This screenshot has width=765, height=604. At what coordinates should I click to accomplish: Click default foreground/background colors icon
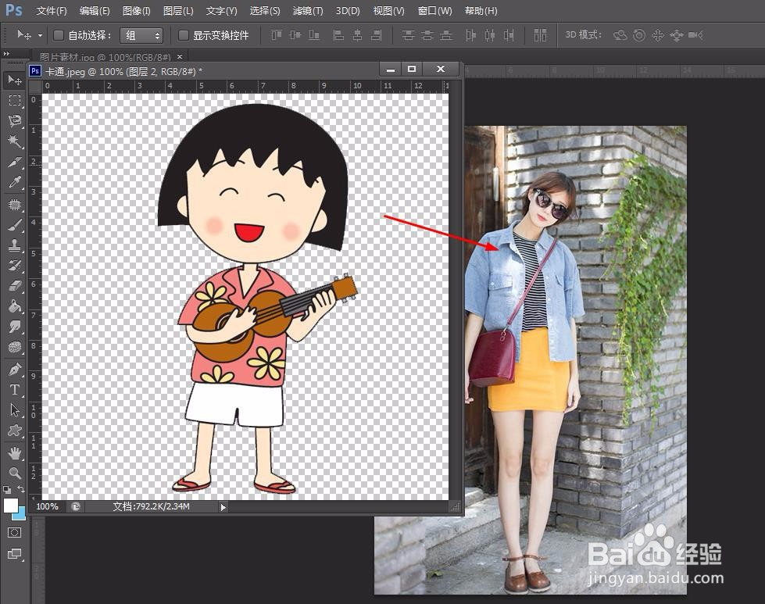tap(6, 489)
